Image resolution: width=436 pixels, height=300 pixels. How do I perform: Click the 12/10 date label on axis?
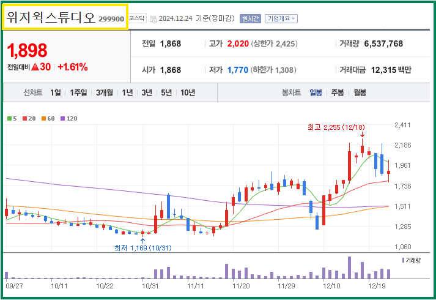click(x=331, y=286)
